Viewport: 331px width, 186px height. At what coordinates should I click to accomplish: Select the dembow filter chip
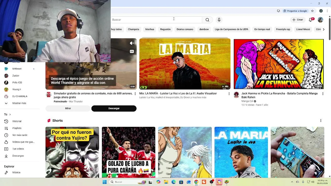(204, 29)
